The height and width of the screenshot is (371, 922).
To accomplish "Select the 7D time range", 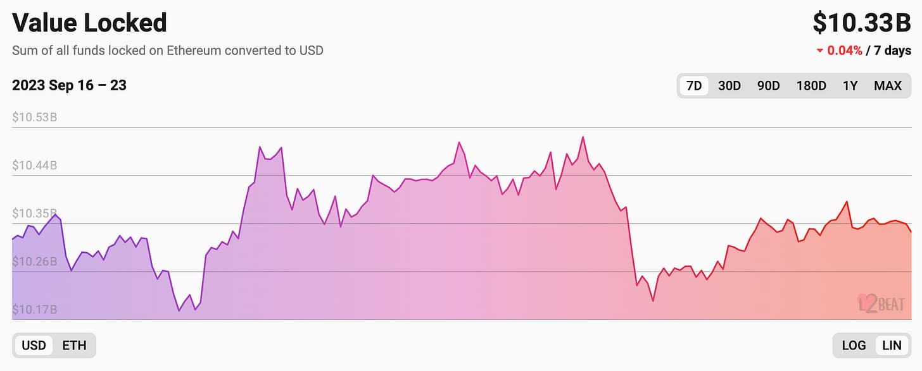I will (x=694, y=86).
